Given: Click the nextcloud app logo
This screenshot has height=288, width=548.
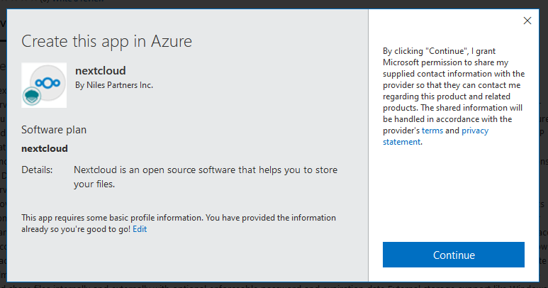Looking at the screenshot, I should coord(44,85).
